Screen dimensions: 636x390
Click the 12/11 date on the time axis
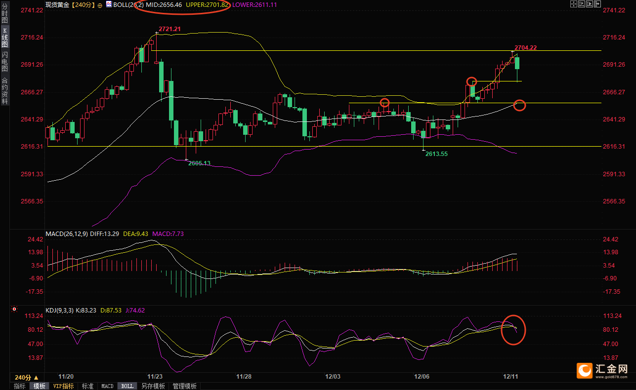(510, 376)
